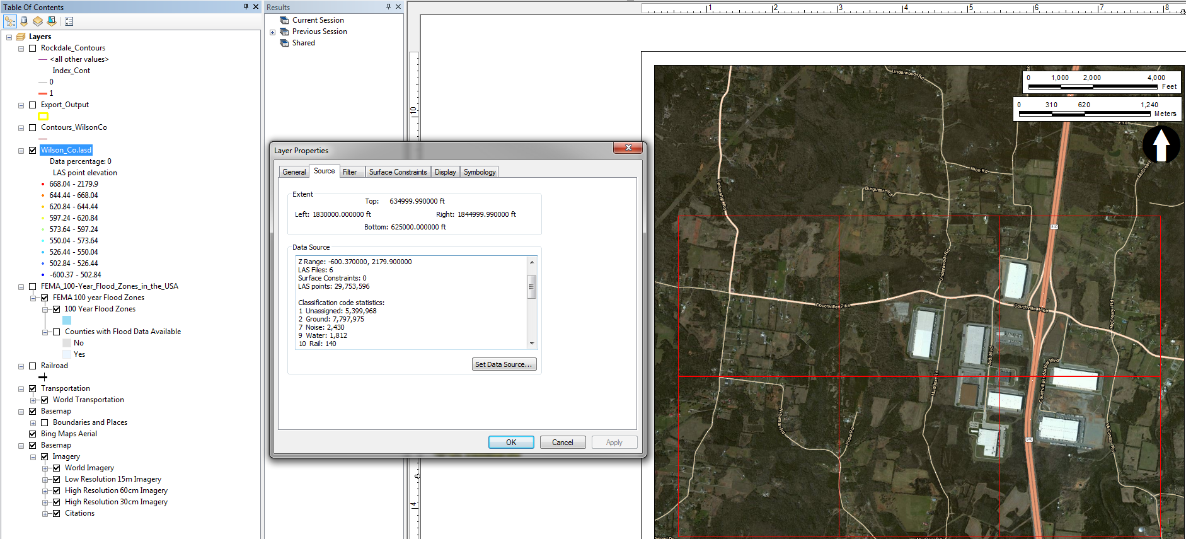Select List By Drawing Order icon
The image size is (1186, 539).
click(10, 21)
